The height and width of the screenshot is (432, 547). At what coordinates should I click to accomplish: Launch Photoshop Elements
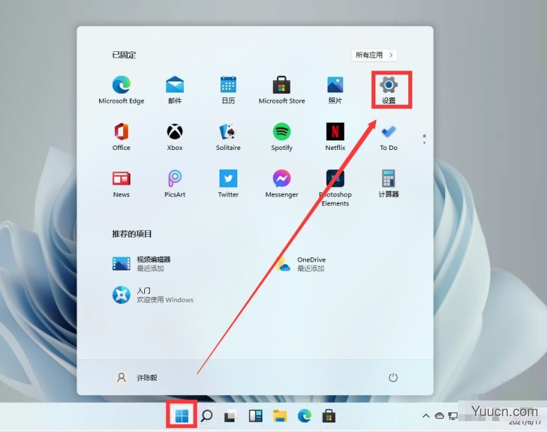(335, 188)
